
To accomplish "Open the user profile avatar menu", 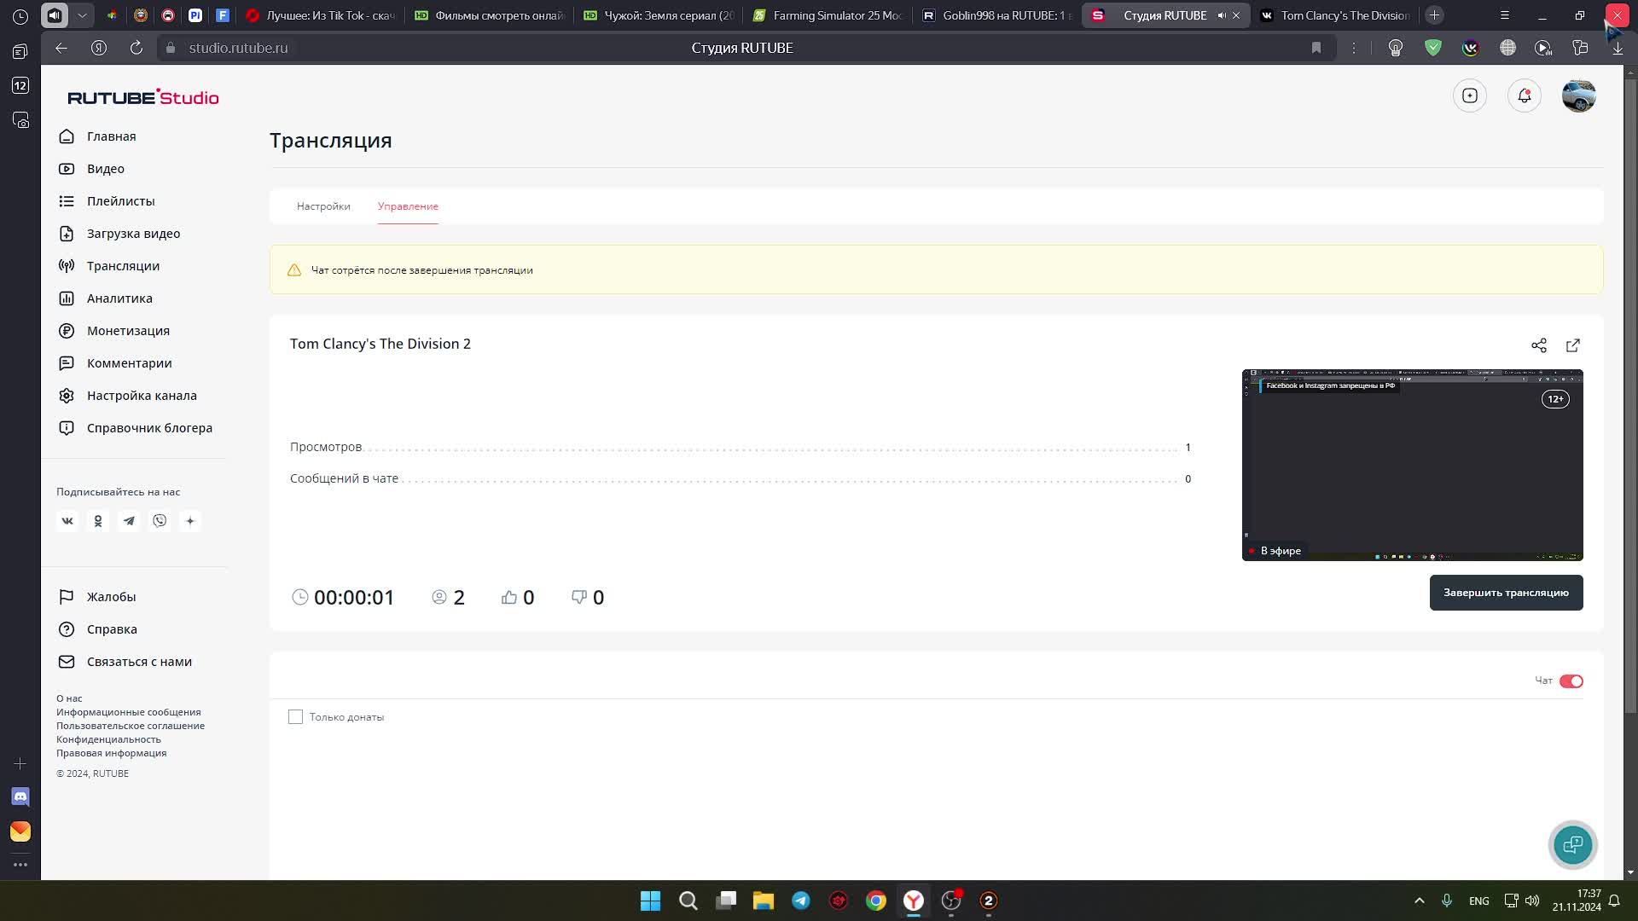I will click(1579, 96).
